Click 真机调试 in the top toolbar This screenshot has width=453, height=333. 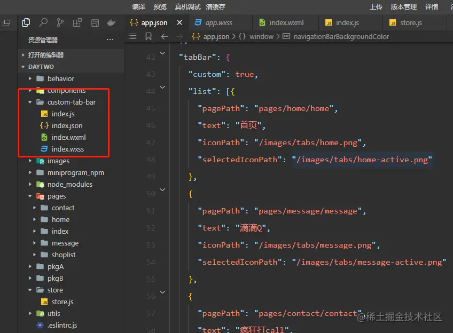188,6
